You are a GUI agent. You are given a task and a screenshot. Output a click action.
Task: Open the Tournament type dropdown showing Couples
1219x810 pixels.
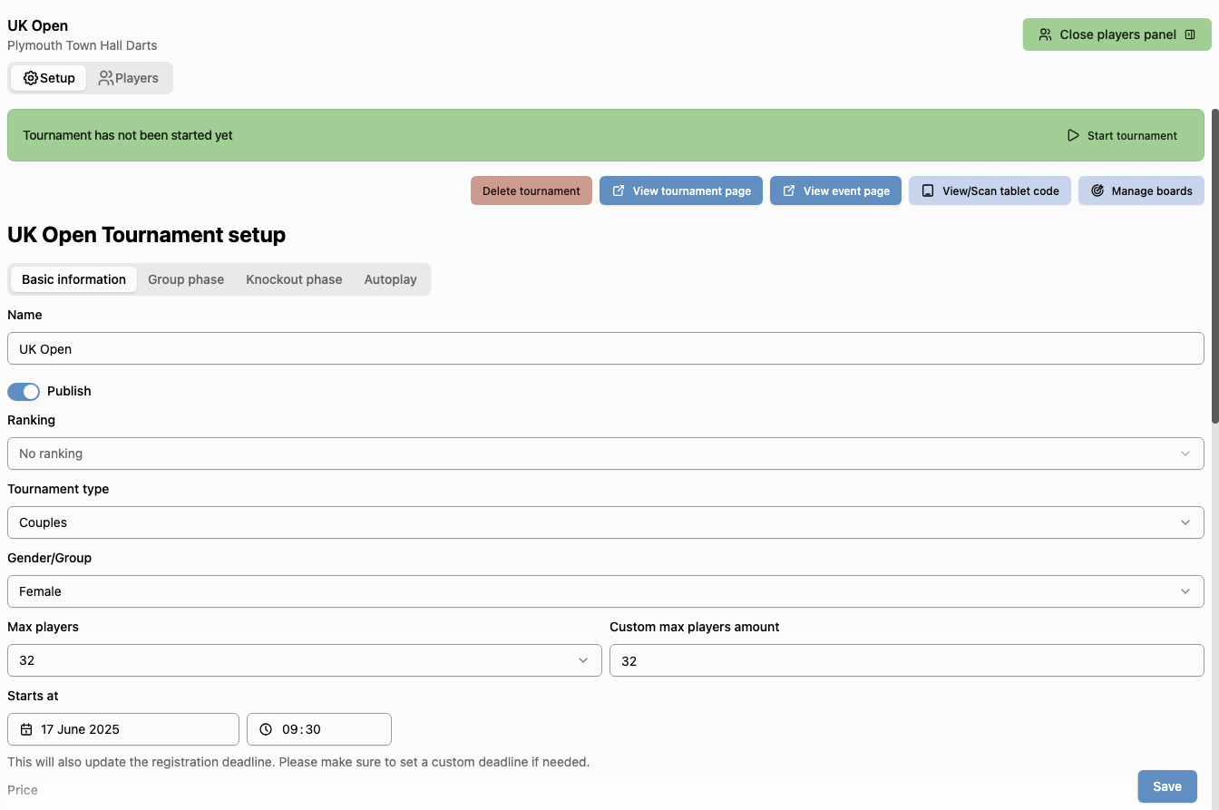pos(606,522)
